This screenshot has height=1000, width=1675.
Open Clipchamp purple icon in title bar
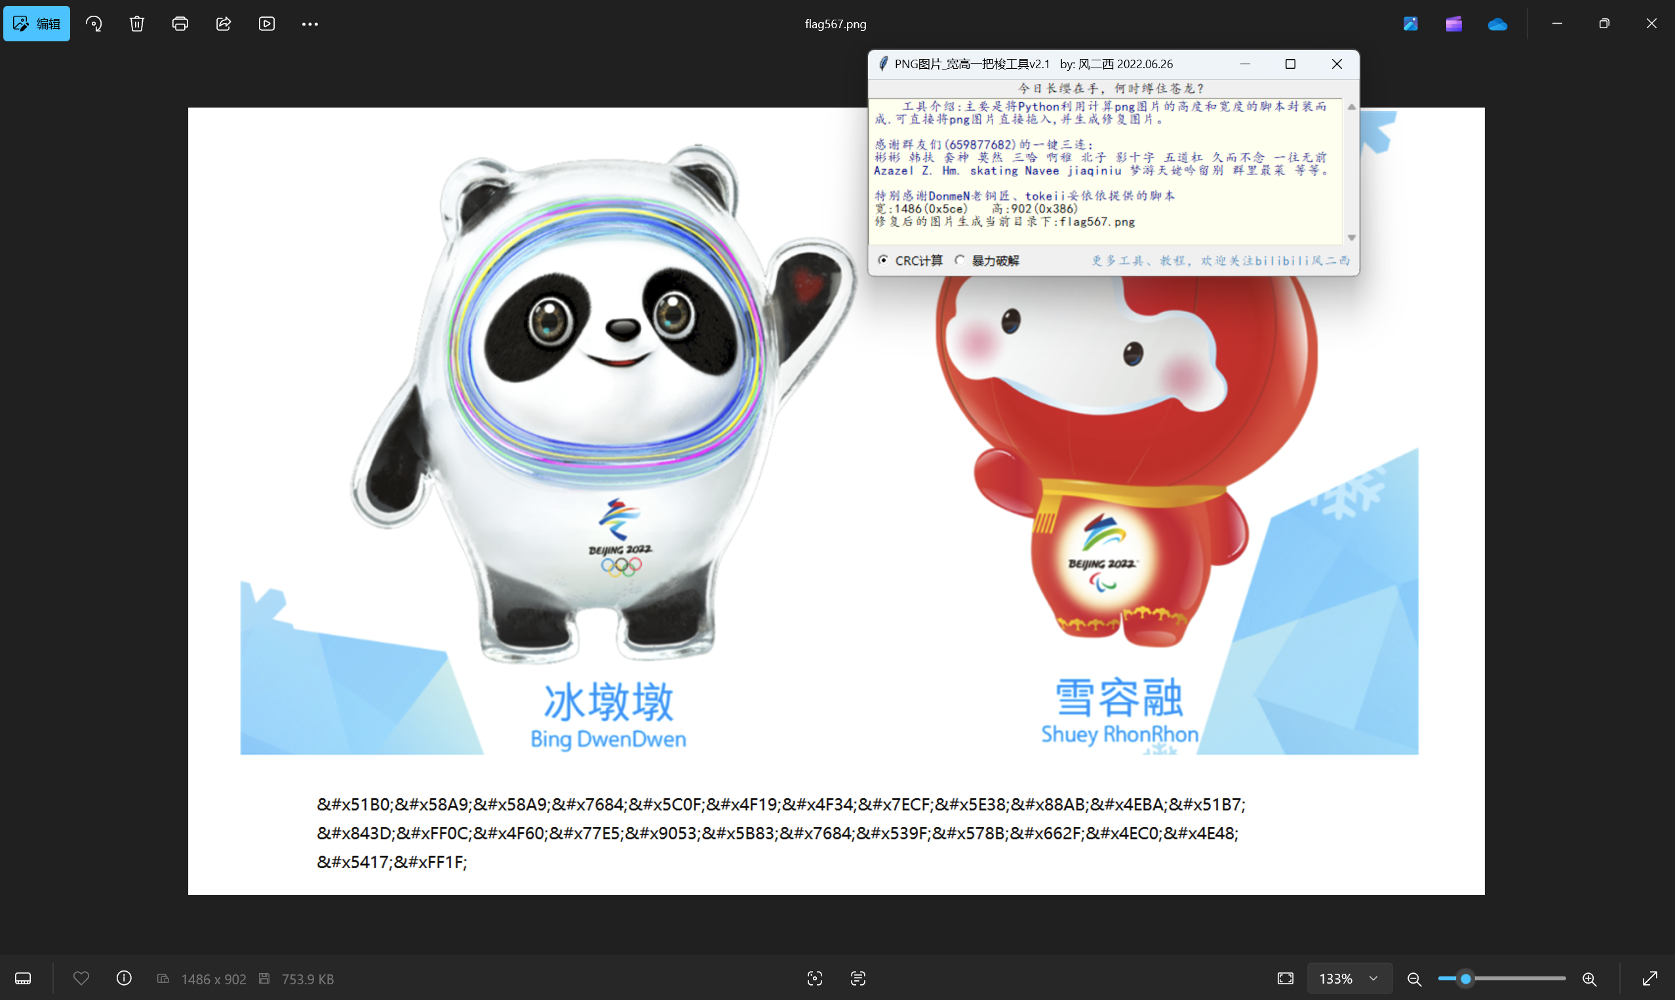(1453, 24)
